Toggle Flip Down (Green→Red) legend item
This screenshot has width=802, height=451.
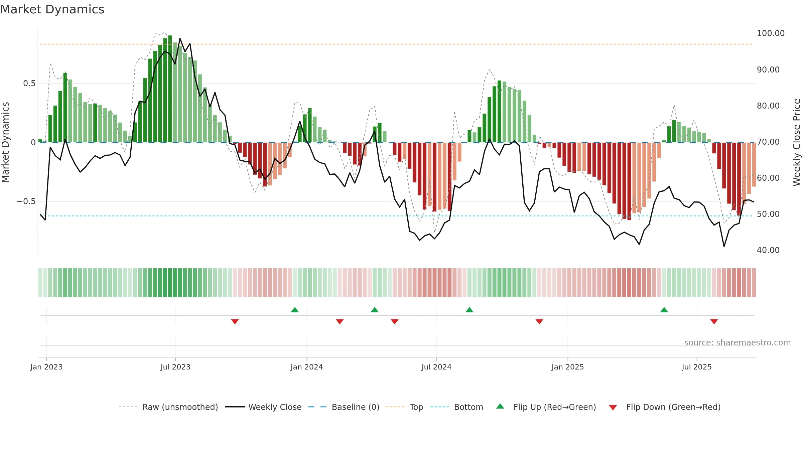point(665,407)
